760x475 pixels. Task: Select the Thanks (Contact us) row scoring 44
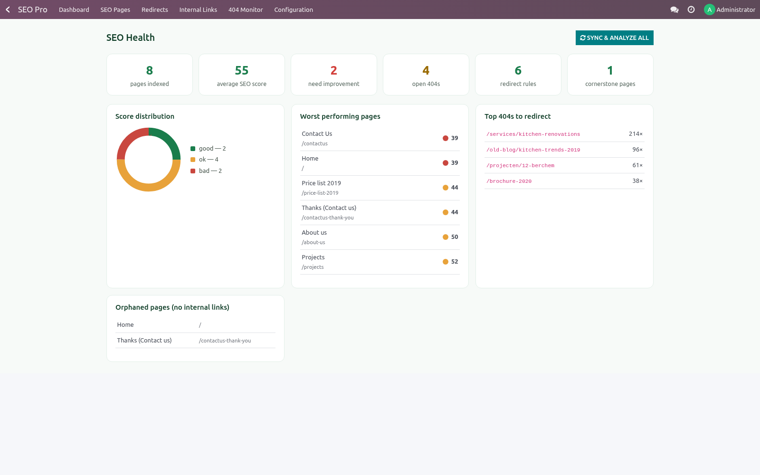pos(380,212)
